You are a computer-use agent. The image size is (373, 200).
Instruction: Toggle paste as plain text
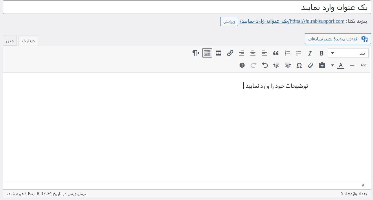point(322,65)
